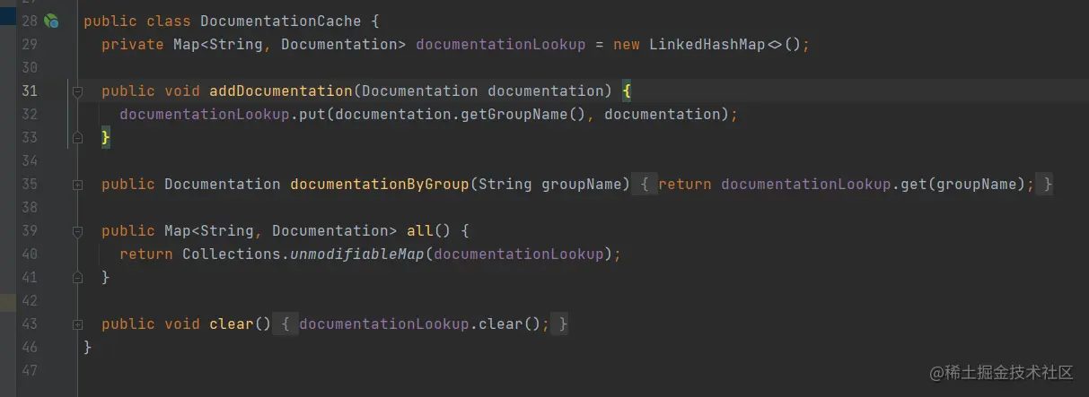The width and height of the screenshot is (1089, 397).
Task: Click line number 31 in the gutter
Action: (x=29, y=91)
